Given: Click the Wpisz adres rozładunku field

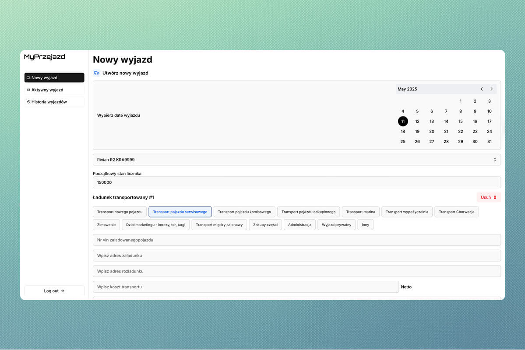Looking at the screenshot, I should 296,271.
